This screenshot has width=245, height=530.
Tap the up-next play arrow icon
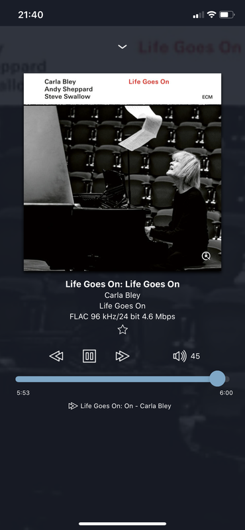[73, 406]
